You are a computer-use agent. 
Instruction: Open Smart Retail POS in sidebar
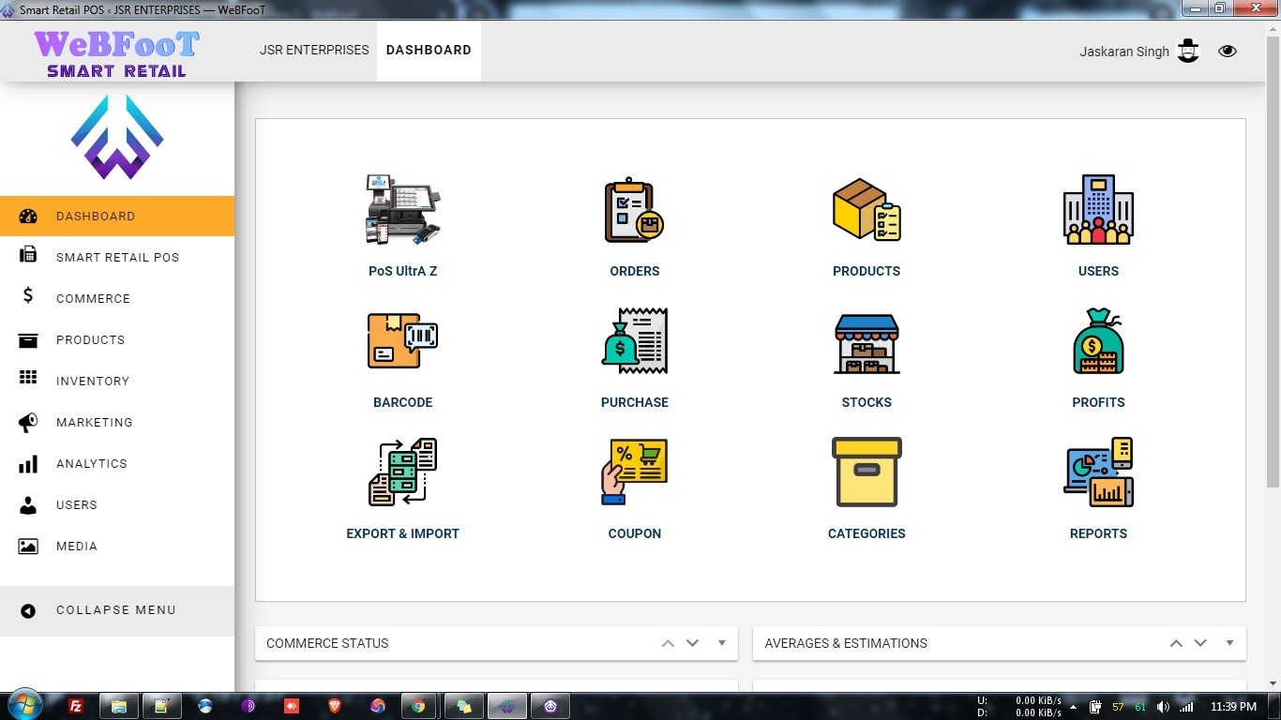coord(117,257)
